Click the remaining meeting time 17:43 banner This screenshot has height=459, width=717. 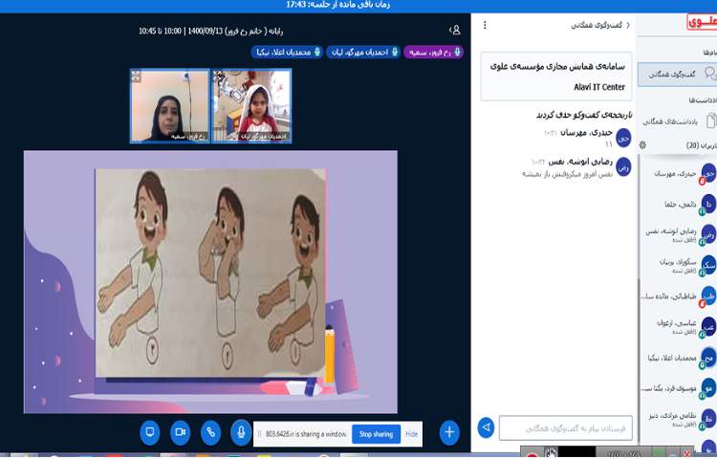click(337, 5)
